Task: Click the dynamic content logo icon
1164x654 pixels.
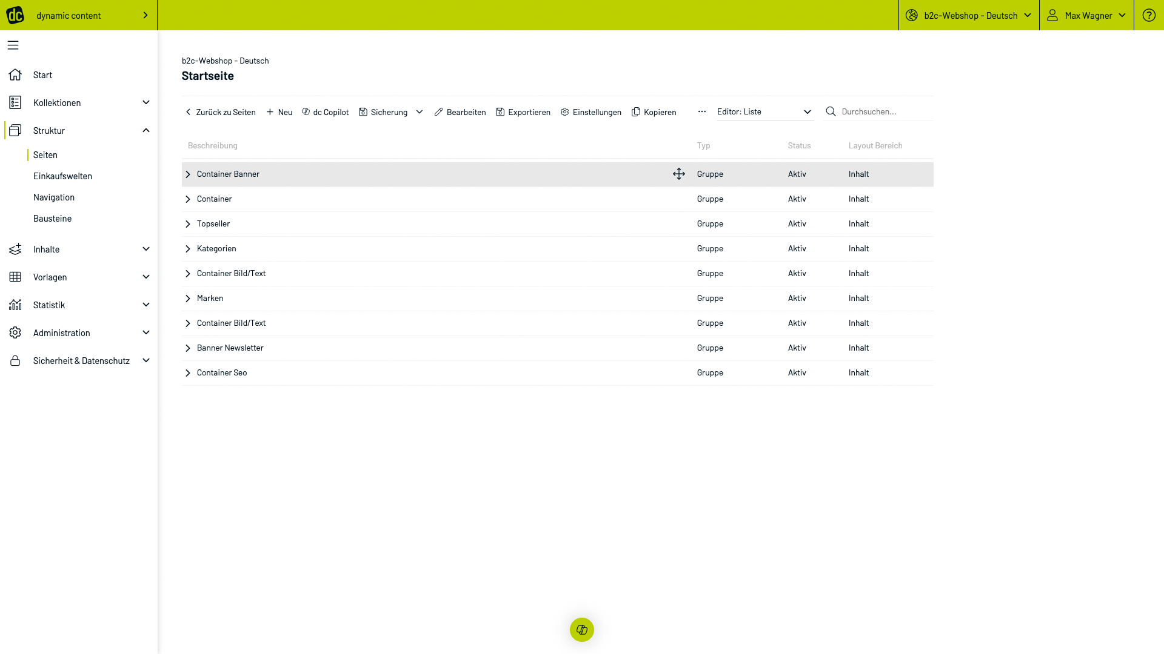Action: tap(15, 15)
